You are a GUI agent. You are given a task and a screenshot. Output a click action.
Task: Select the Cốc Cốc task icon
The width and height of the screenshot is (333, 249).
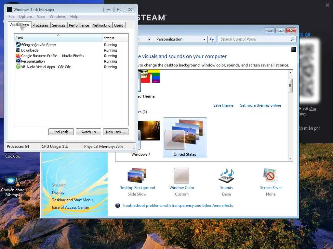coord(18,66)
